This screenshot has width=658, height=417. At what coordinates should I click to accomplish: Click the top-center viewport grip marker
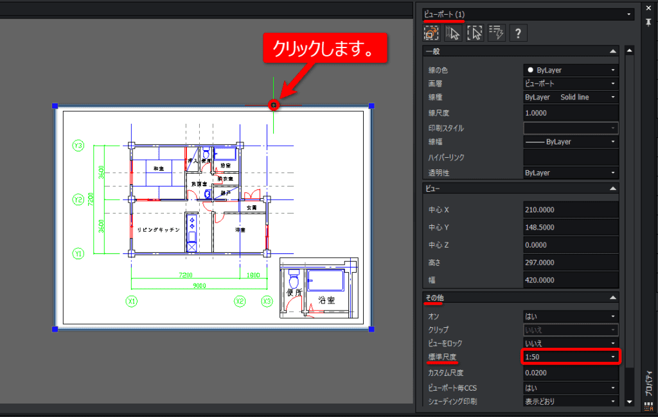pyautogui.click(x=274, y=105)
